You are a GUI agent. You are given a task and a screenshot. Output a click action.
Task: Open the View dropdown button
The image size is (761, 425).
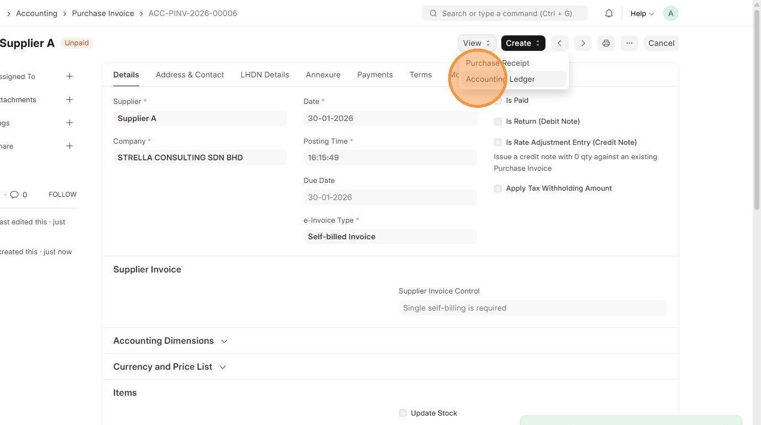point(477,43)
